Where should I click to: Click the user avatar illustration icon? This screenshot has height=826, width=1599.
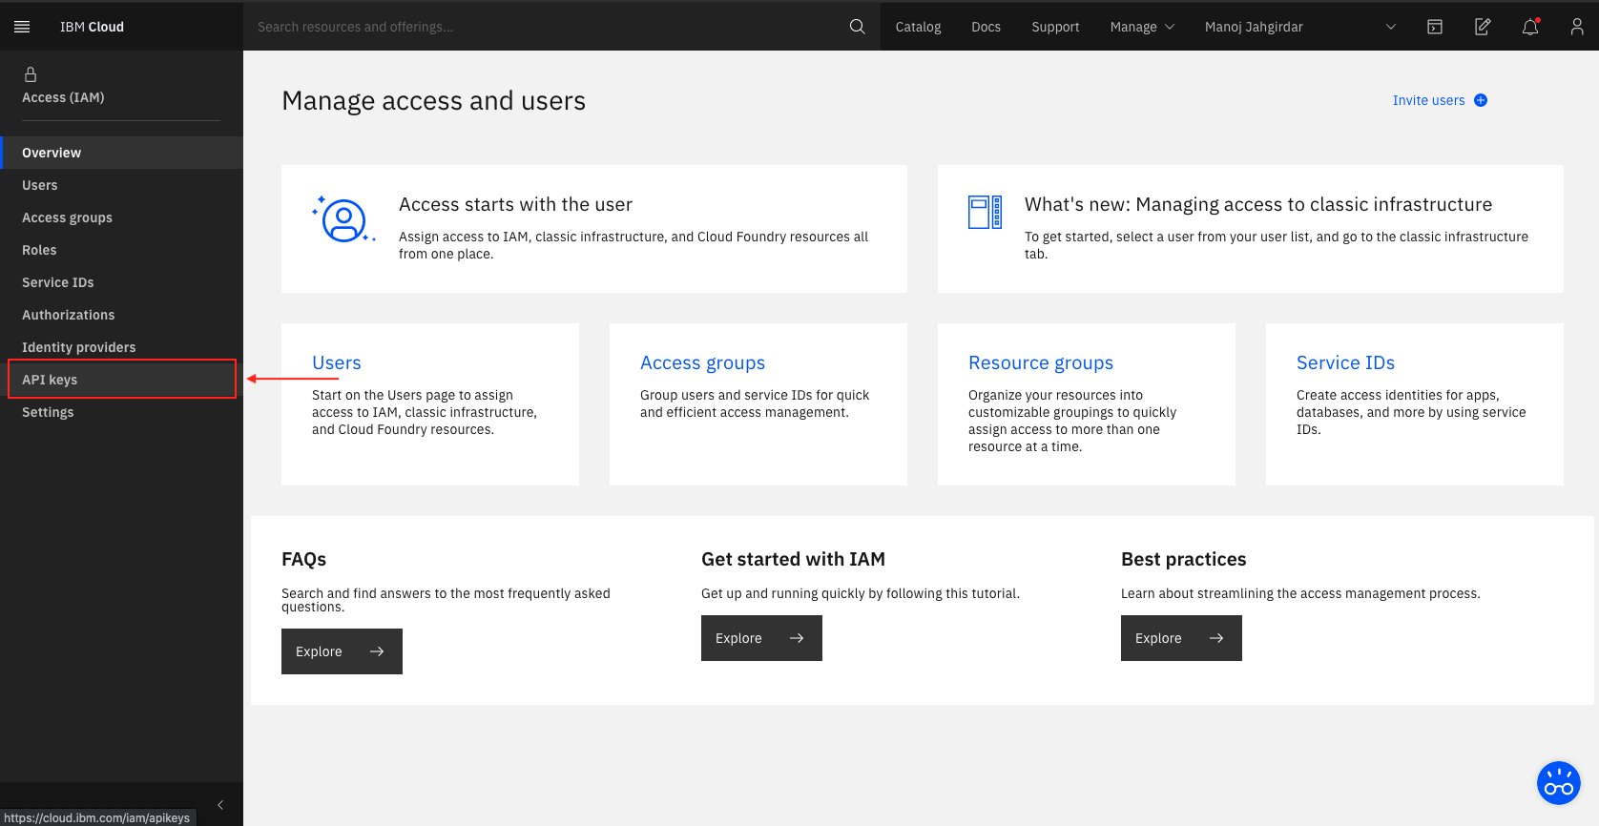coord(343,220)
